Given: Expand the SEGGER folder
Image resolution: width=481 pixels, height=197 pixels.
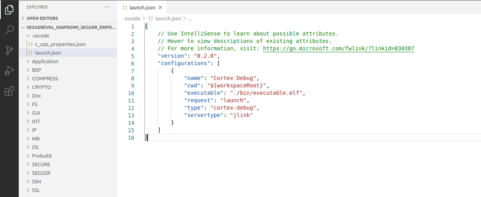Looking at the screenshot, I should tap(41, 173).
